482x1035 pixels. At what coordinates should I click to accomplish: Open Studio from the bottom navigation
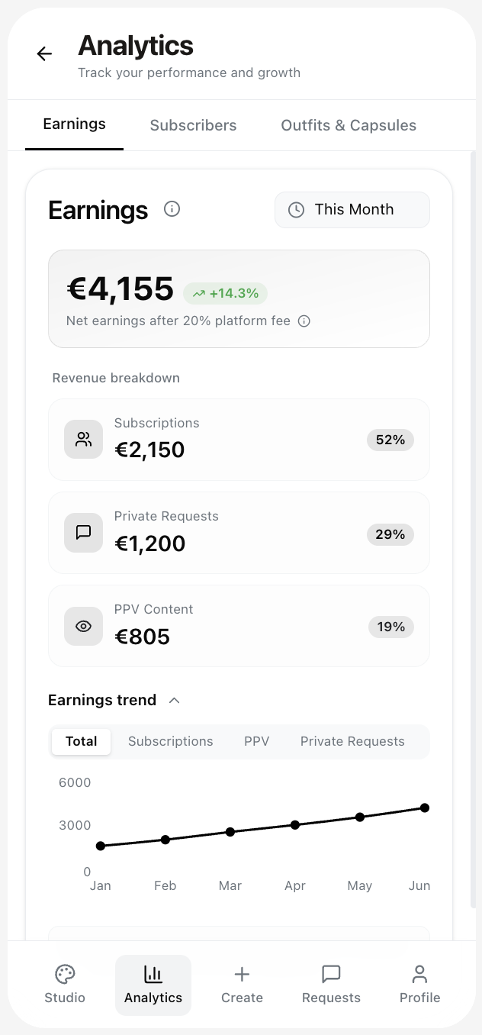[65, 985]
